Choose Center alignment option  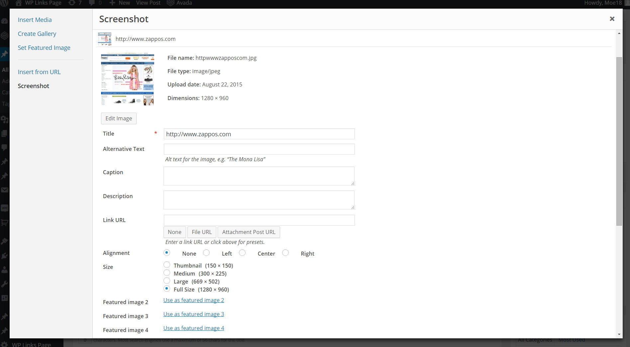pyautogui.click(x=243, y=253)
